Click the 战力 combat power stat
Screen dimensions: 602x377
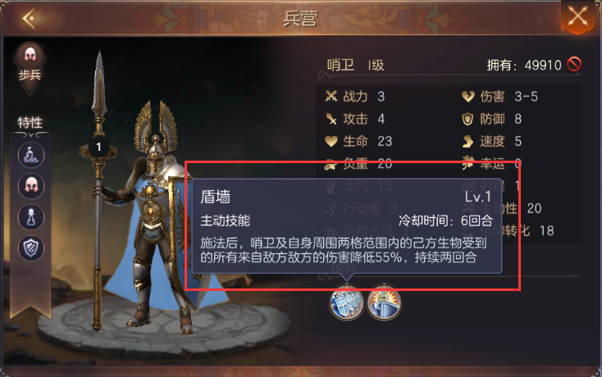tap(355, 96)
